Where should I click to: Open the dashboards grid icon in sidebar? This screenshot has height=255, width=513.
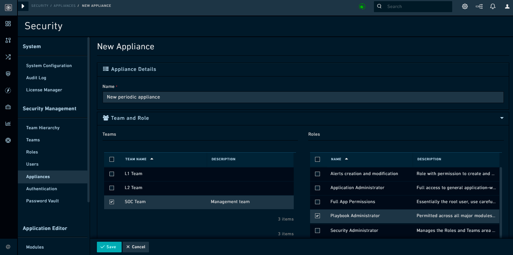tap(8, 23)
